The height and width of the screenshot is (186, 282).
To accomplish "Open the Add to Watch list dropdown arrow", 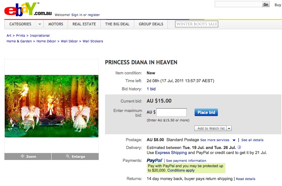I will pos(229,128).
